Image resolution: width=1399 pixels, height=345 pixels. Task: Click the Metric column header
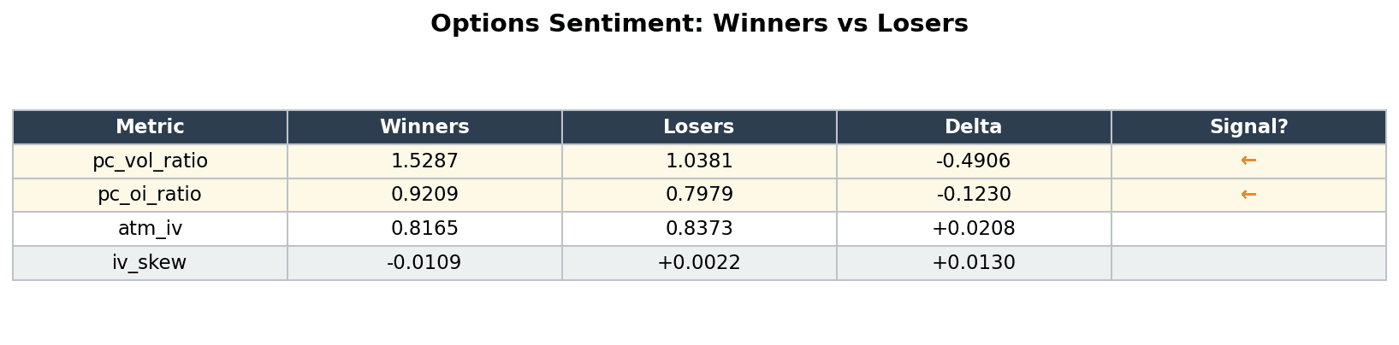150,127
